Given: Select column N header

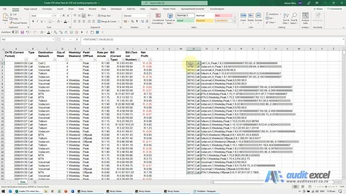Looking at the screenshot, I should pos(194,49).
